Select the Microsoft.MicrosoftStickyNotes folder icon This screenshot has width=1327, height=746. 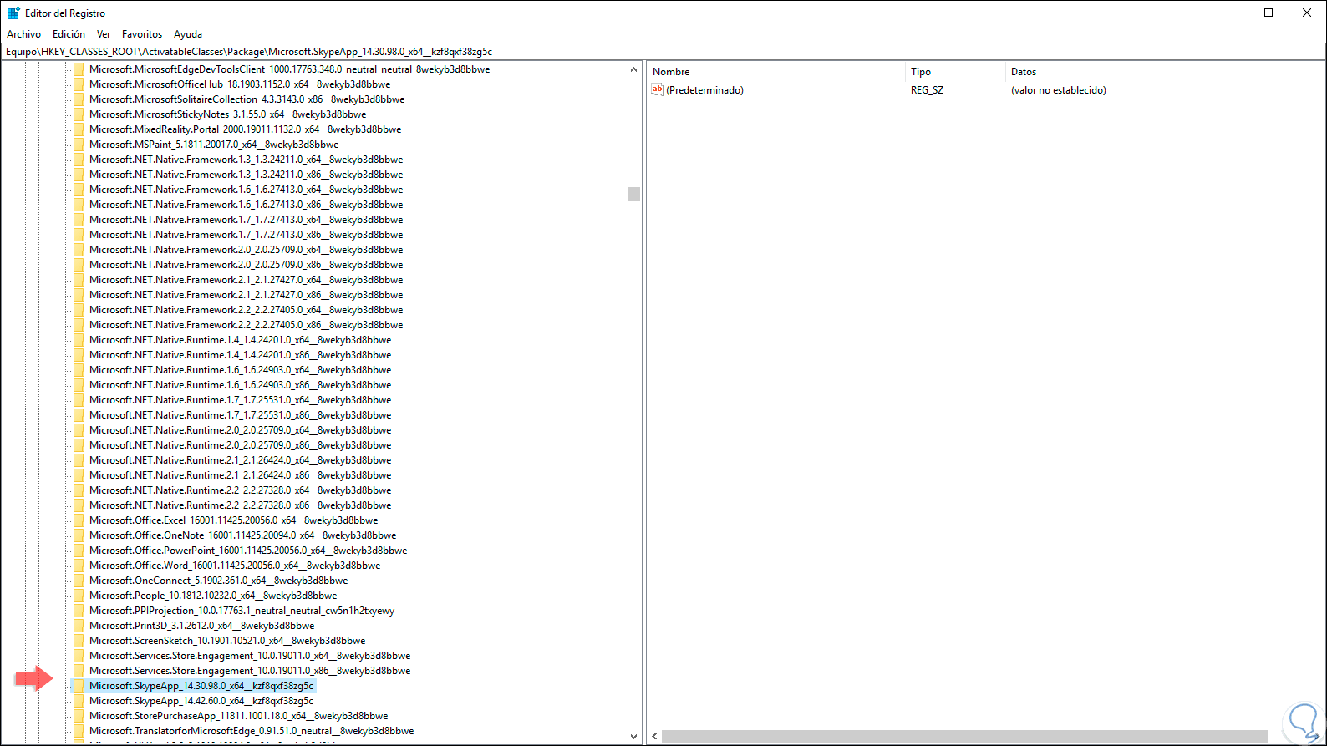[x=79, y=114]
